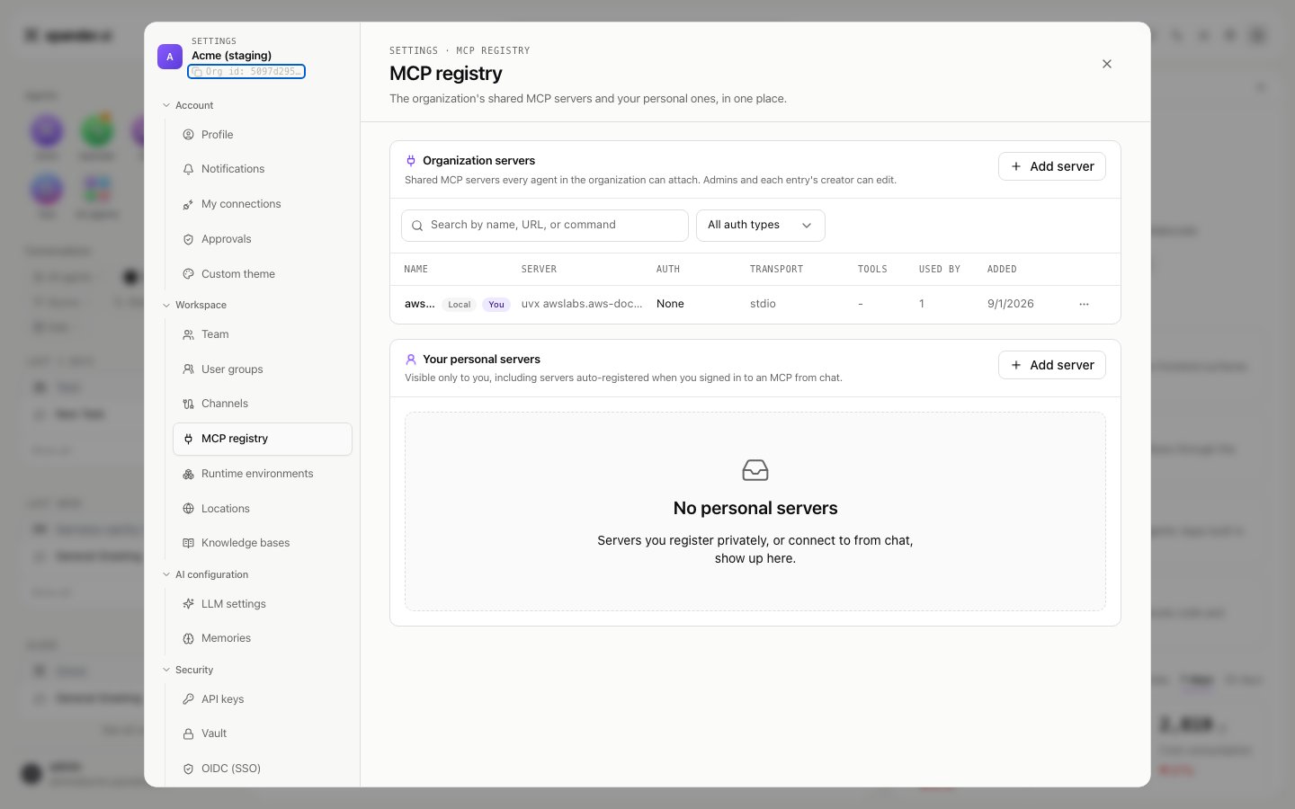Image resolution: width=1295 pixels, height=809 pixels.
Task: Open the Team settings page
Action: coord(262,334)
